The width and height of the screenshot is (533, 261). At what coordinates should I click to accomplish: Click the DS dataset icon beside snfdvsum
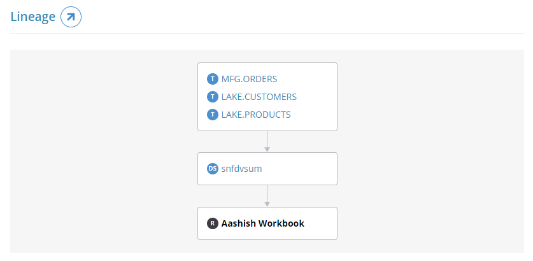click(213, 169)
